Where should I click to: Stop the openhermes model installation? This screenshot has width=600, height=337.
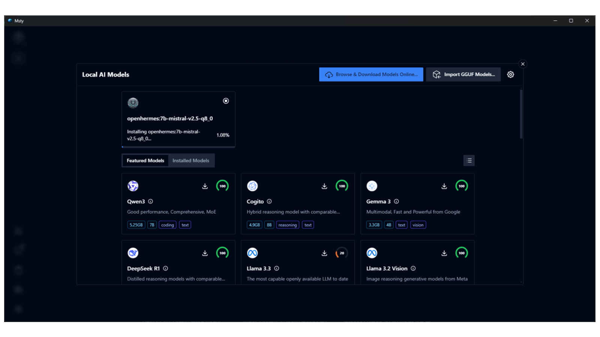(226, 101)
